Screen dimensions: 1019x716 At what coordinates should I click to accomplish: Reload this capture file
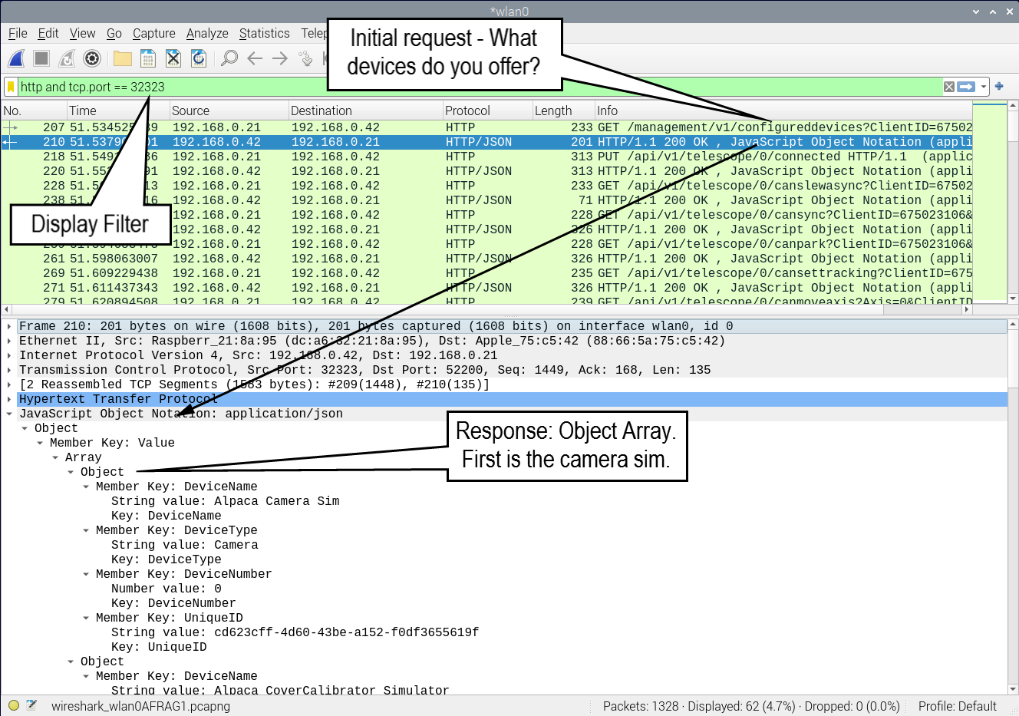pos(198,58)
